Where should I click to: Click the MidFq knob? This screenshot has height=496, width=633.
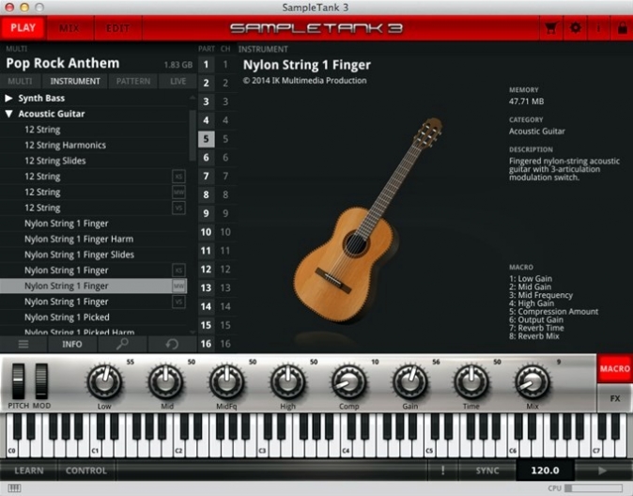coord(226,381)
